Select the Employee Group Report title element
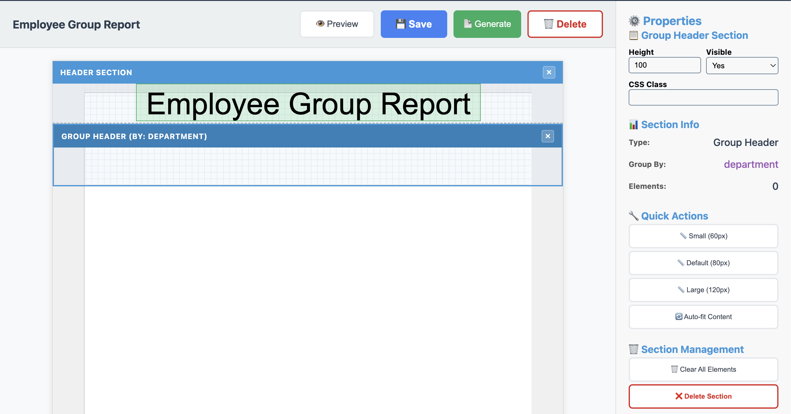 click(308, 103)
